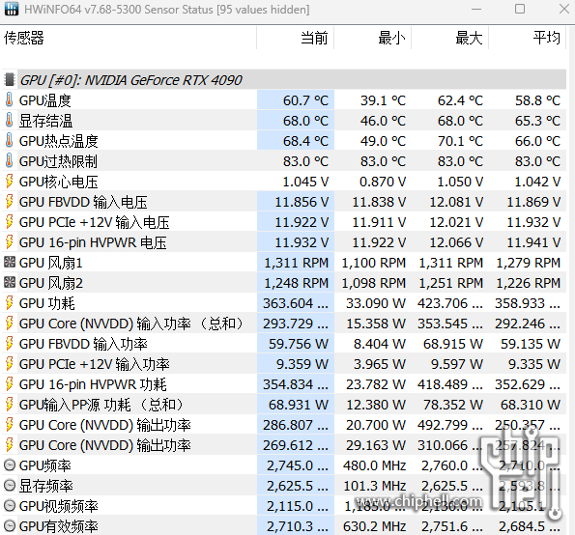Click the fan icon beside GPU 风扇2
Screen dimensions: 575x535
click(9, 283)
